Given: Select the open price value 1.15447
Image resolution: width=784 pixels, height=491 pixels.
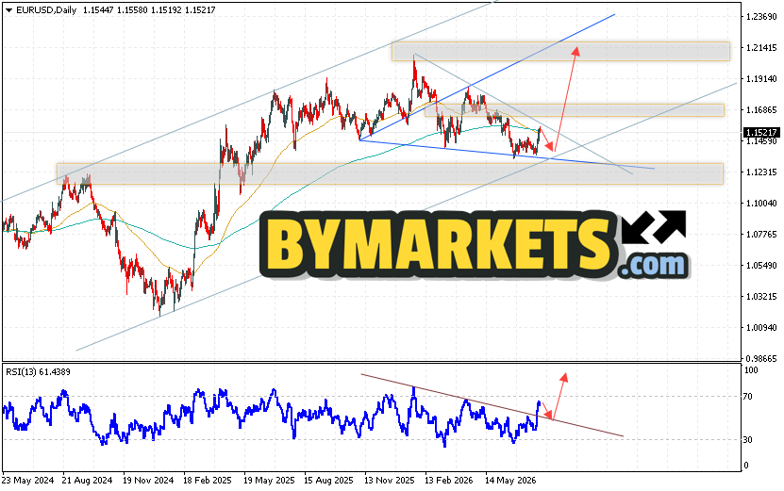Looking at the screenshot, I should coord(98,10).
